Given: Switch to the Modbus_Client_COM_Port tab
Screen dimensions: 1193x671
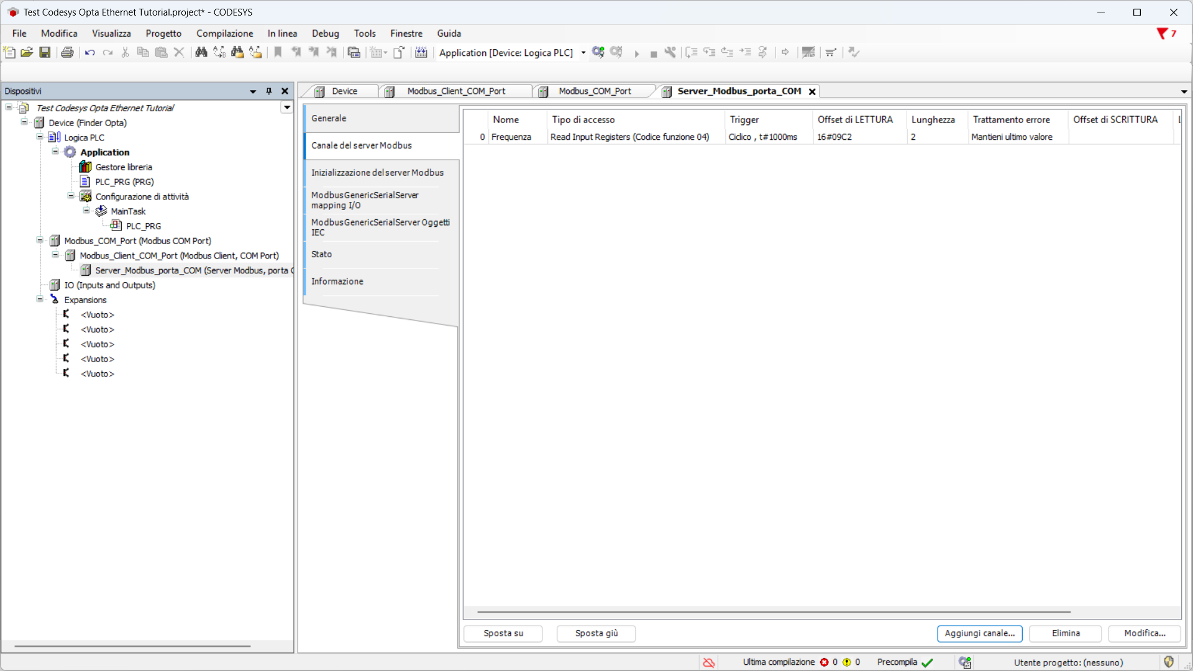Looking at the screenshot, I should click(x=456, y=91).
